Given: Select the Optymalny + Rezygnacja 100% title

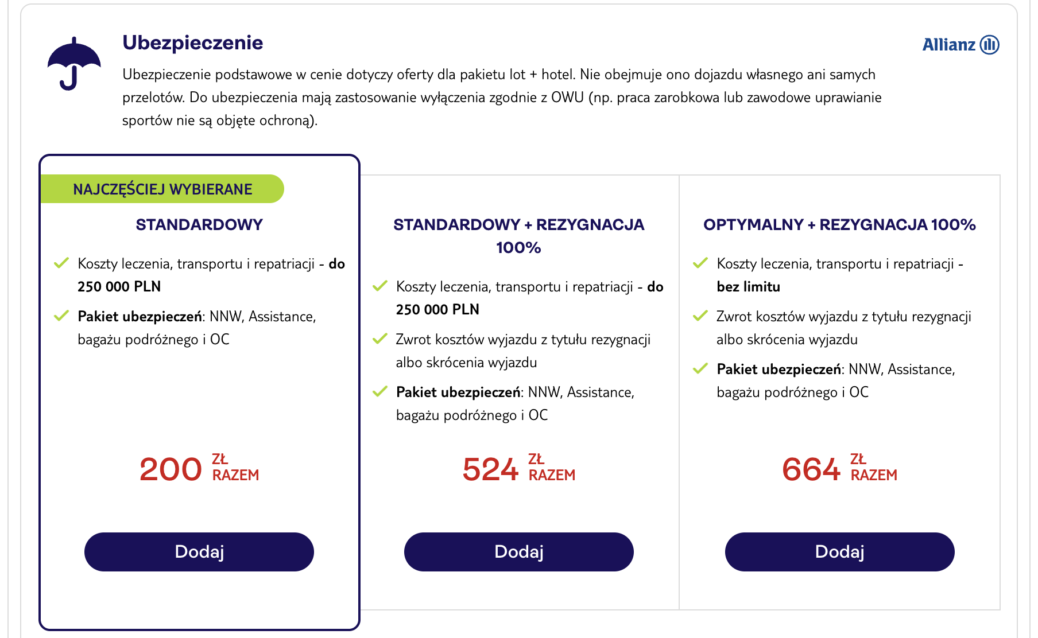Looking at the screenshot, I should click(x=839, y=224).
